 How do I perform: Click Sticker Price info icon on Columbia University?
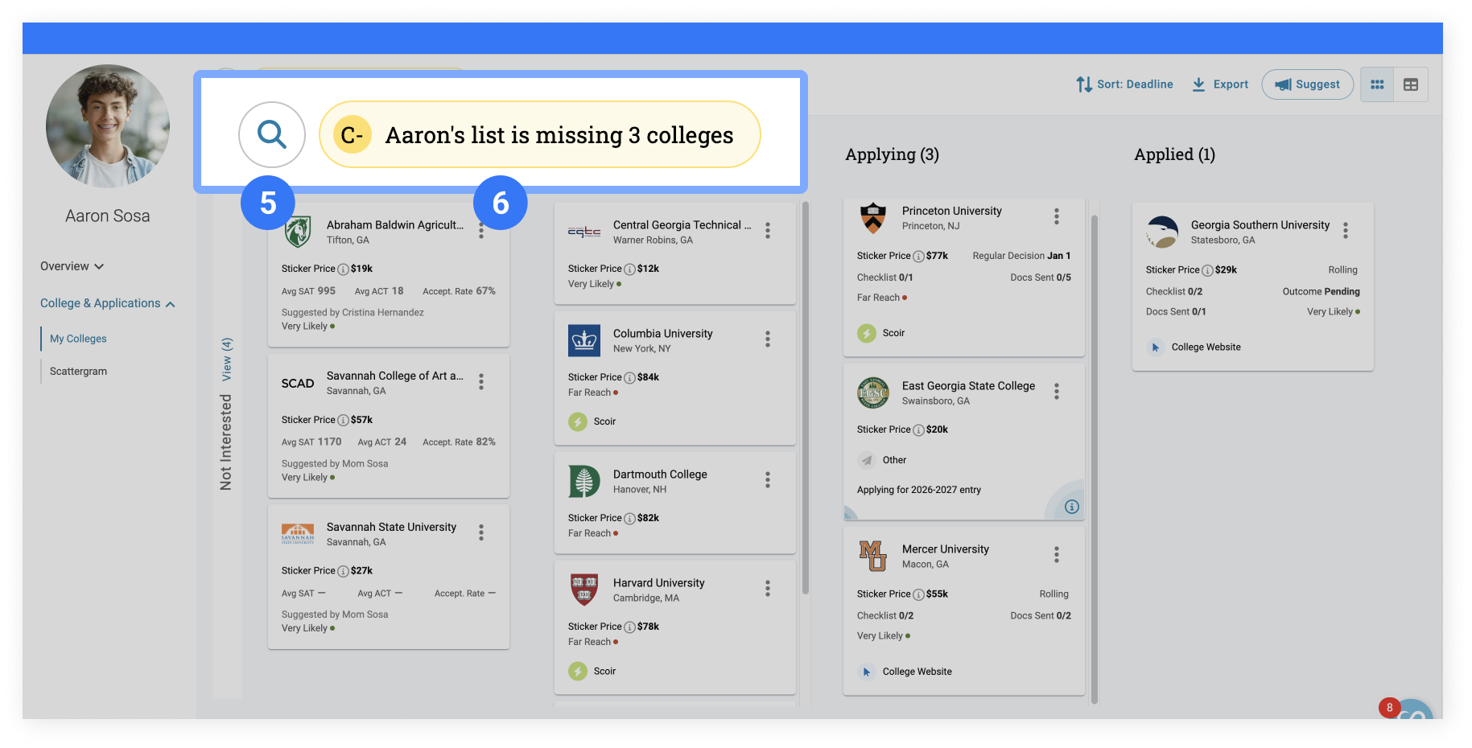coord(629,378)
